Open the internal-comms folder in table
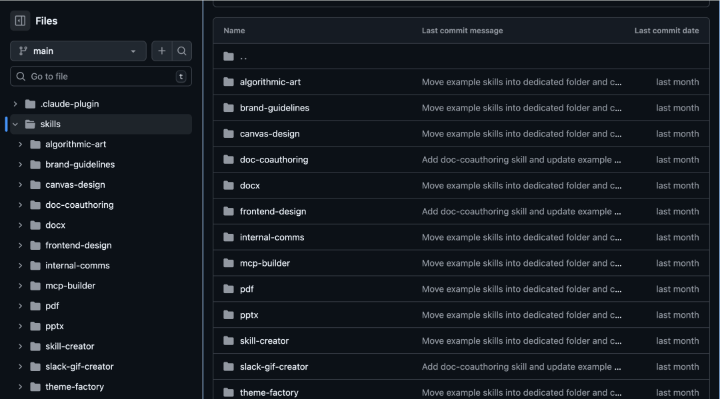Image resolution: width=720 pixels, height=399 pixels. (271, 237)
